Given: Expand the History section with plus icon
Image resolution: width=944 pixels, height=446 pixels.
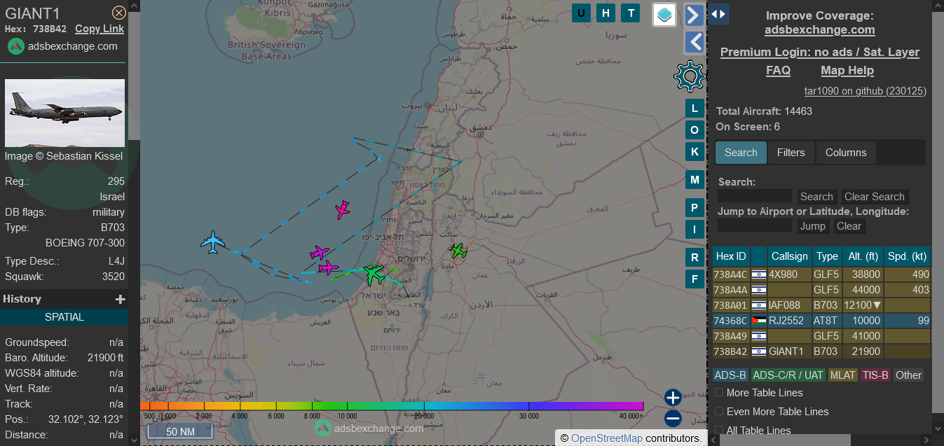Looking at the screenshot, I should [121, 299].
